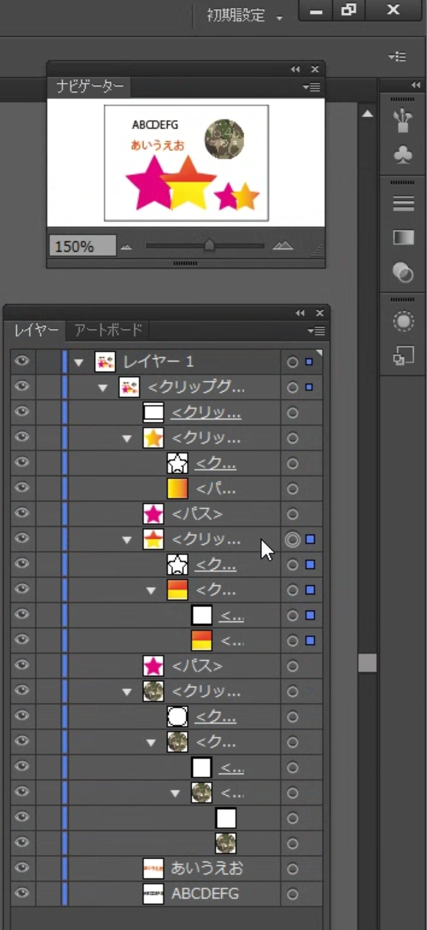The height and width of the screenshot is (930, 427).
Task: Click the Navigator zoom-in mountains icon
Action: [283, 246]
